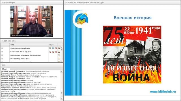Click camera status icon for Сурис Леонид Михайлович
Image resolution: width=181 pixels, height=101 pixels.
[56, 48]
